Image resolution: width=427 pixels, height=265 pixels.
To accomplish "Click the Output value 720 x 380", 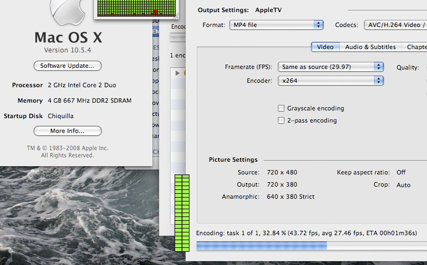I will coord(282,184).
